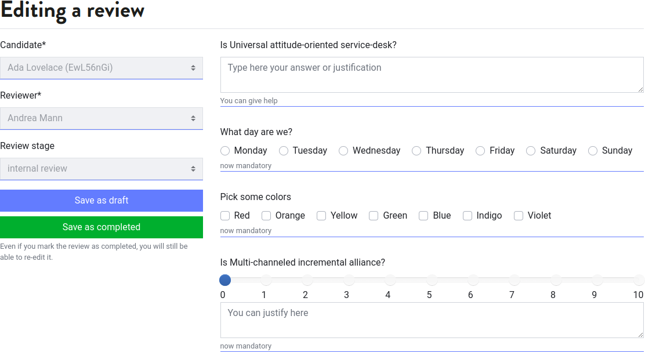Choose Wednesday as the day

pos(343,151)
